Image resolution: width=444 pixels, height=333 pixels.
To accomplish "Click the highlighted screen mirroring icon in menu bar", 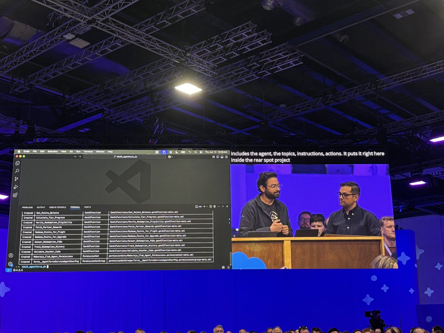I will [x=164, y=152].
